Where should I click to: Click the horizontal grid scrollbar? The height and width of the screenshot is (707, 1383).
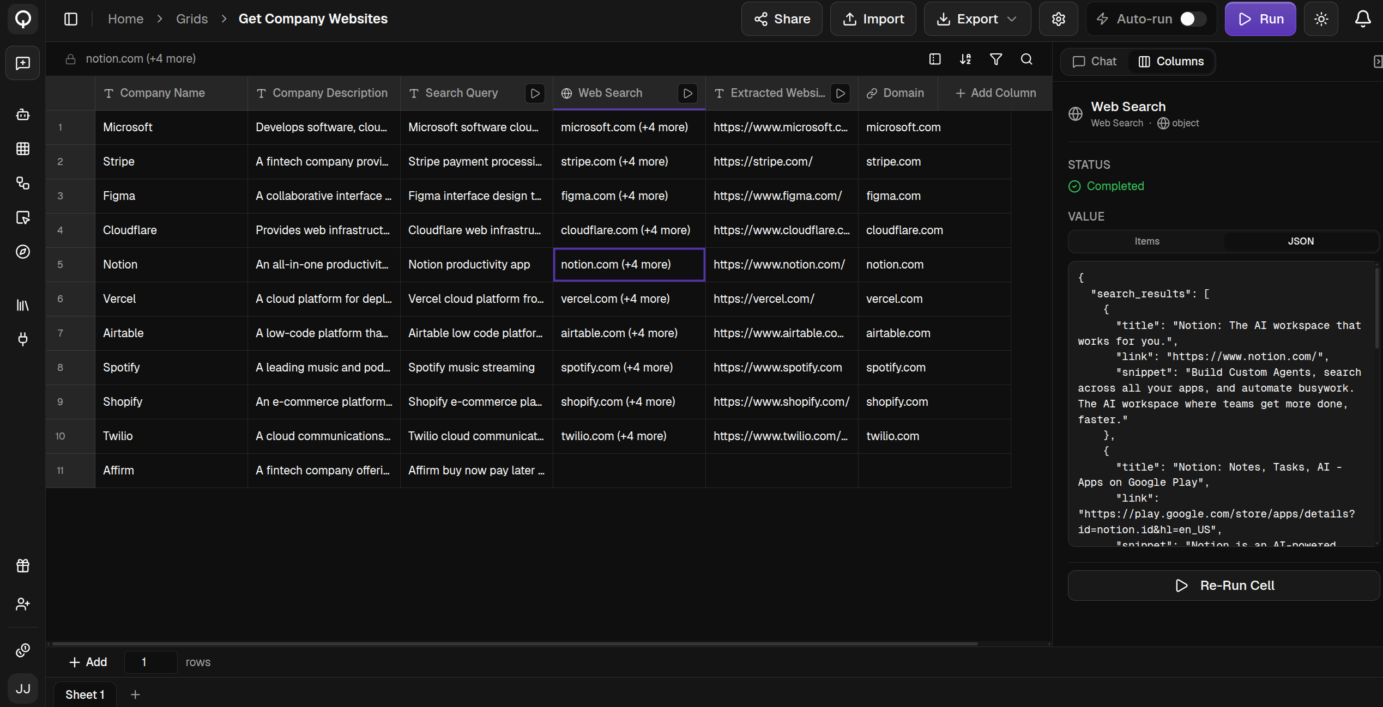515,643
